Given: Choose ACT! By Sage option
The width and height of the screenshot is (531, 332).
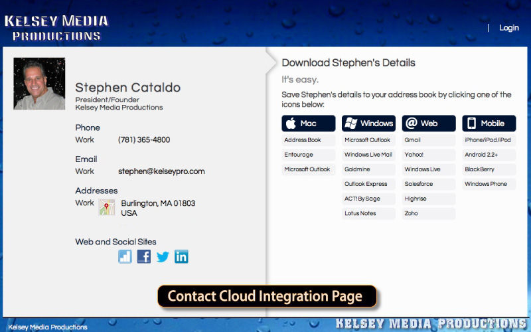Looking at the screenshot, I should tap(368, 199).
